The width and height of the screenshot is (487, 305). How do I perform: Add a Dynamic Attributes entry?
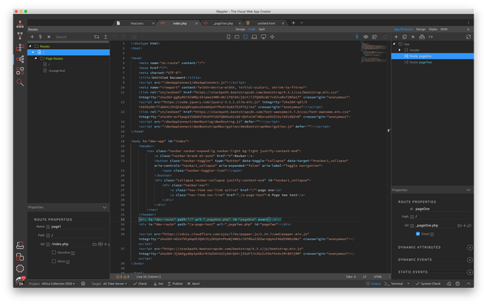[x=469, y=247]
